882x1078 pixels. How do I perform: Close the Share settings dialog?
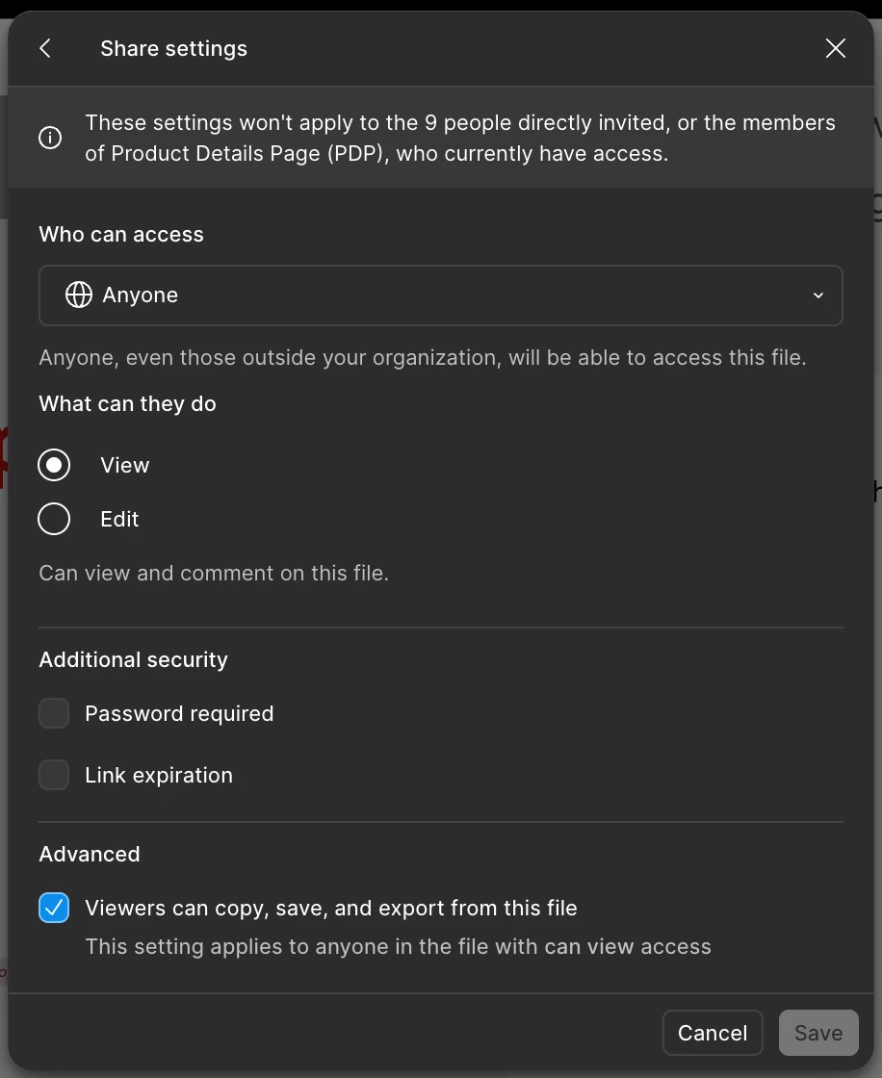pyautogui.click(x=835, y=48)
